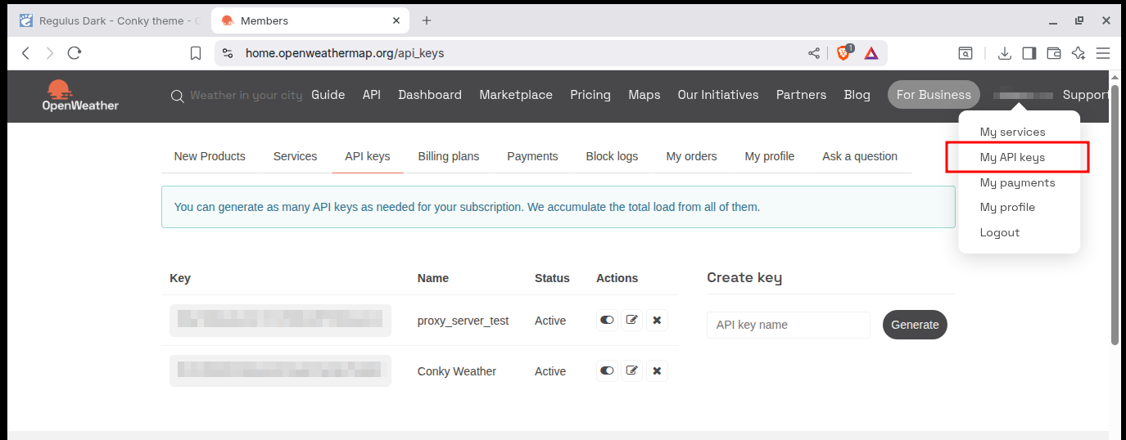The width and height of the screenshot is (1126, 440).
Task: Reload the page with the refresh icon
Action: (x=75, y=53)
